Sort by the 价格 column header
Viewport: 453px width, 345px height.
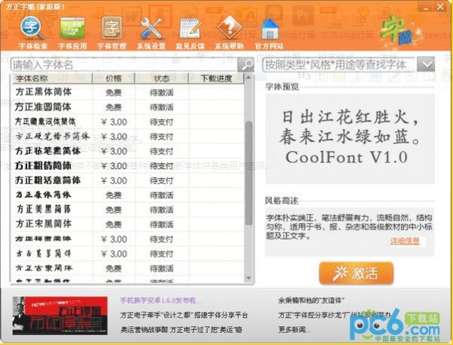point(113,79)
